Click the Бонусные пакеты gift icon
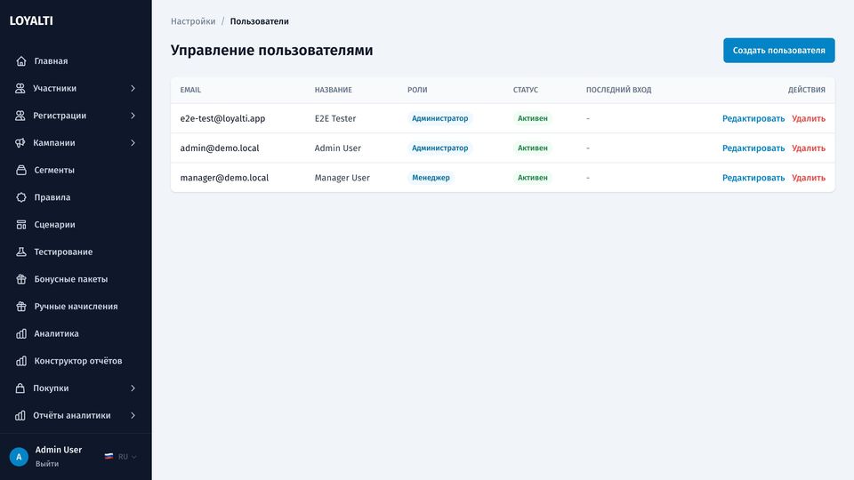The image size is (854, 480). (x=21, y=278)
